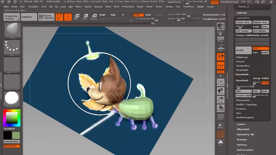The width and height of the screenshot is (276, 155).
Task: Toggle L.Sym local symmetry icon
Action: pos(221,65)
